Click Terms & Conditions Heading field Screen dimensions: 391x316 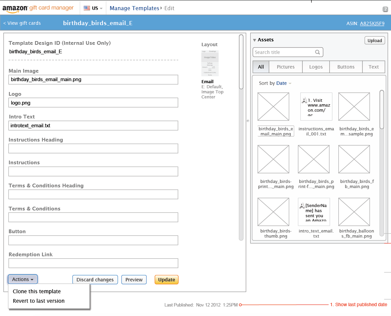[93, 194]
